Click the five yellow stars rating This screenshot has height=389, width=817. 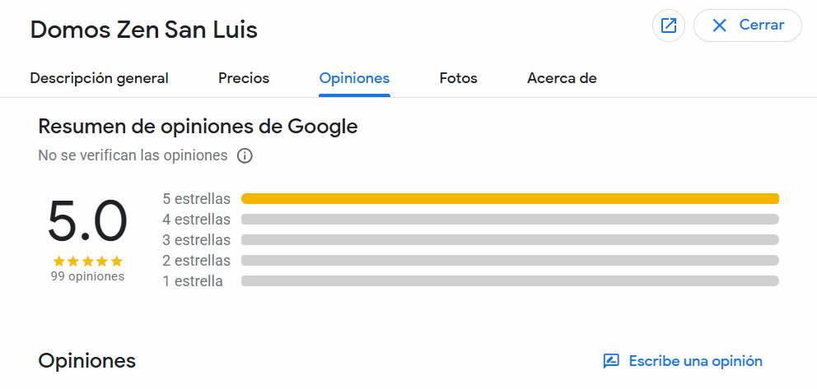[87, 261]
